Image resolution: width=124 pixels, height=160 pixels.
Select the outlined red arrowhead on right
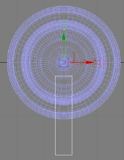click(x=103, y=62)
